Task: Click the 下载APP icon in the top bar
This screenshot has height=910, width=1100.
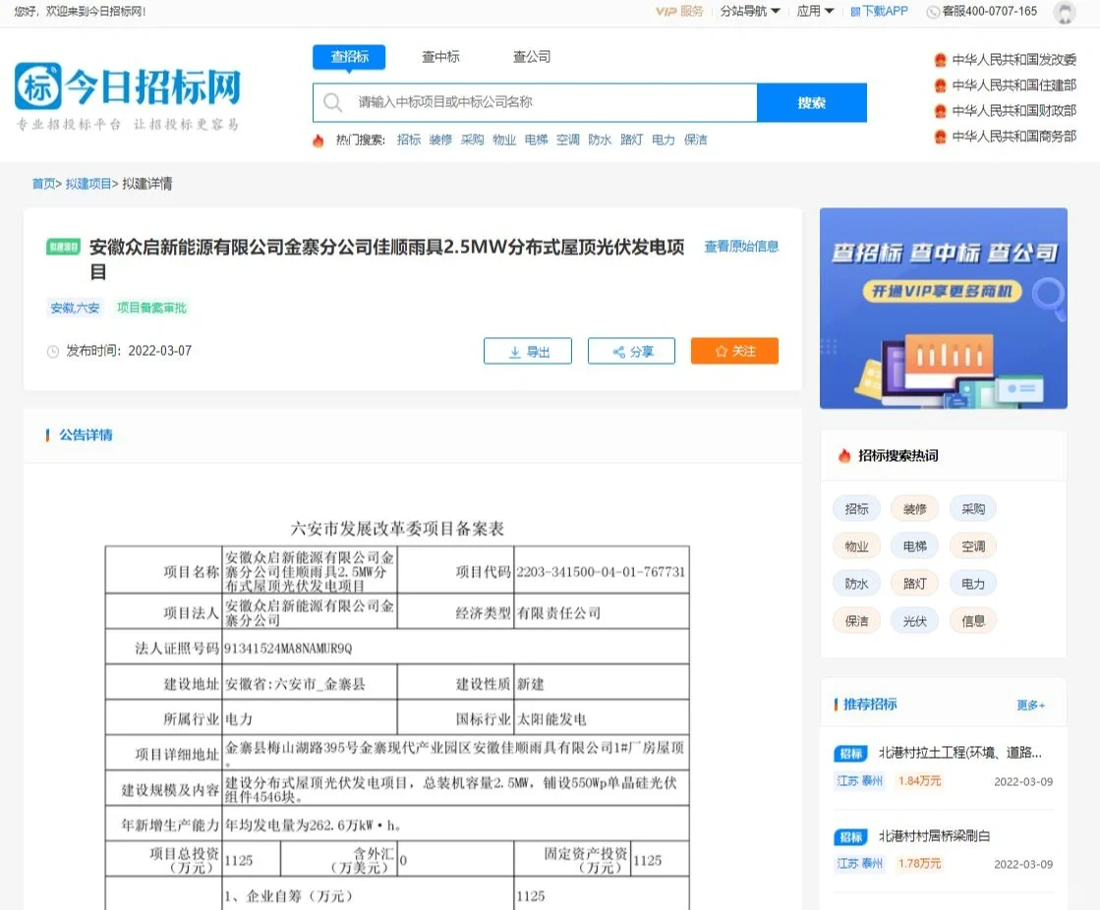Action: click(x=853, y=12)
